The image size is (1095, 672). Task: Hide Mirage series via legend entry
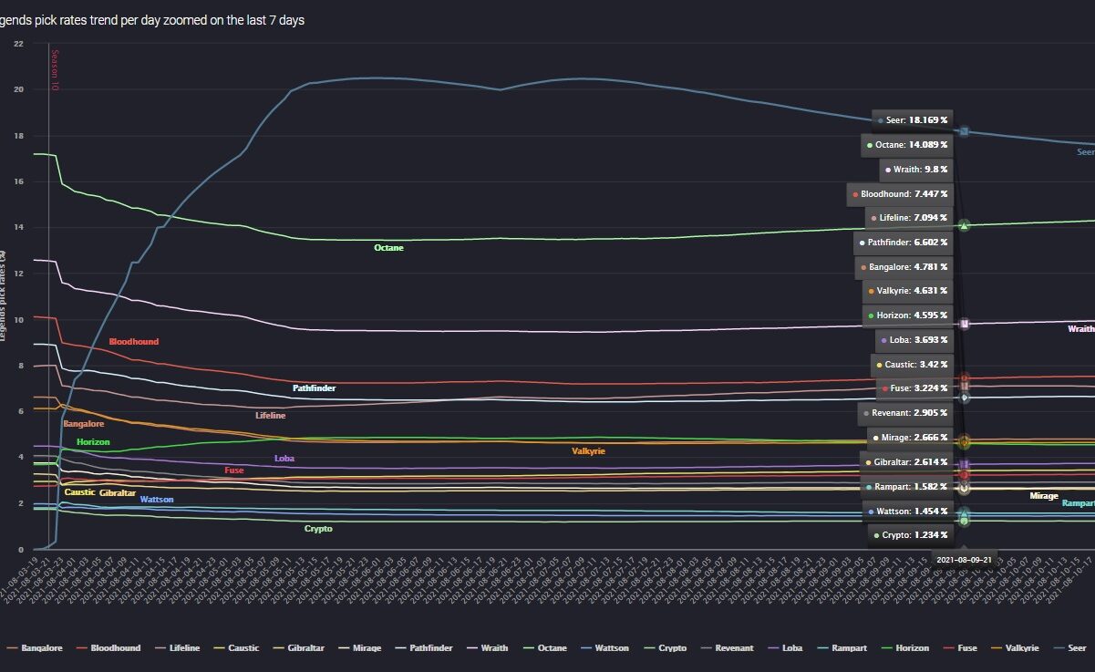pyautogui.click(x=359, y=648)
